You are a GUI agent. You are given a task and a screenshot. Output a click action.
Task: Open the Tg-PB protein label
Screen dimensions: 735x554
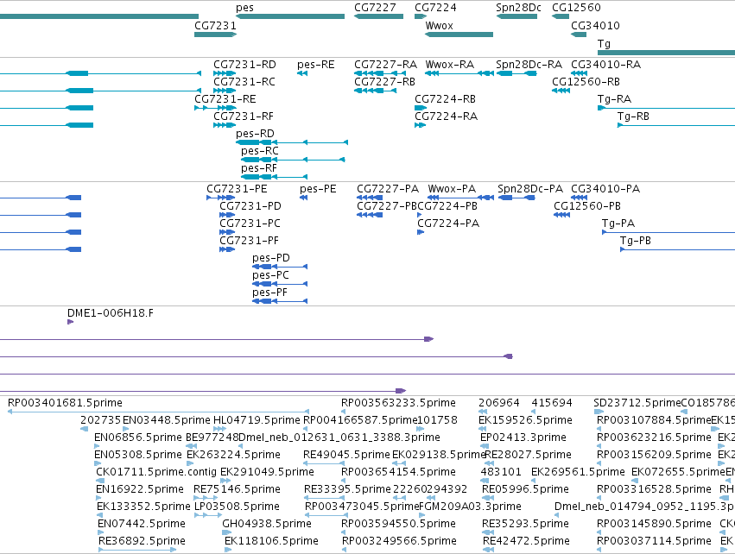pos(635,241)
